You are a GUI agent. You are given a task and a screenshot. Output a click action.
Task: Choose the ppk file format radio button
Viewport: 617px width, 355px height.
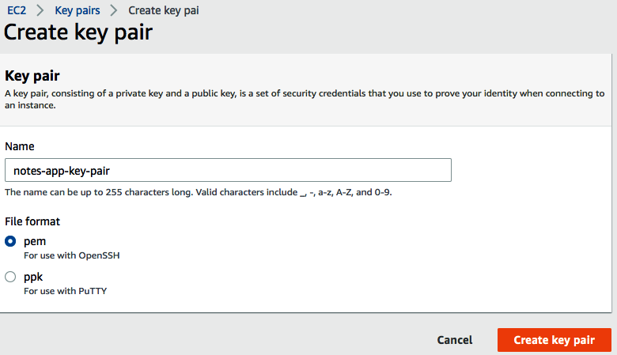pos(11,277)
